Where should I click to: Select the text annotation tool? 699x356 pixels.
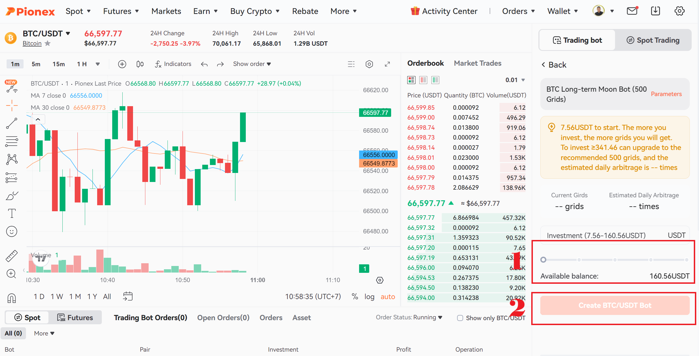(12, 213)
